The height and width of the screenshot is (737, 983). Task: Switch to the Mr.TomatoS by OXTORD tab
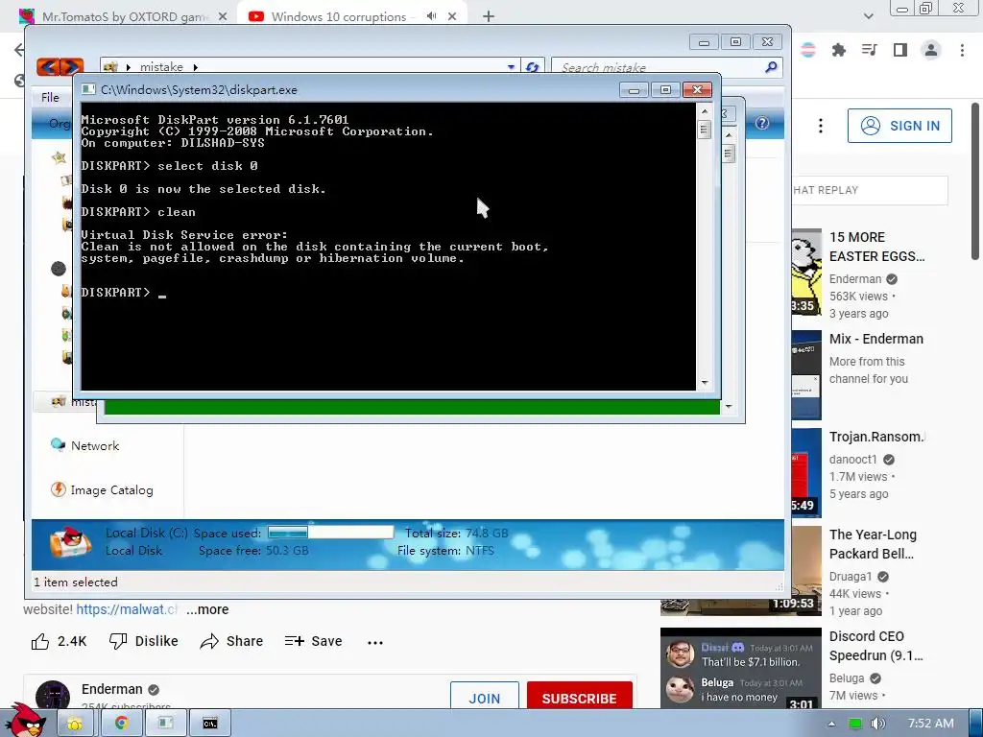click(124, 17)
